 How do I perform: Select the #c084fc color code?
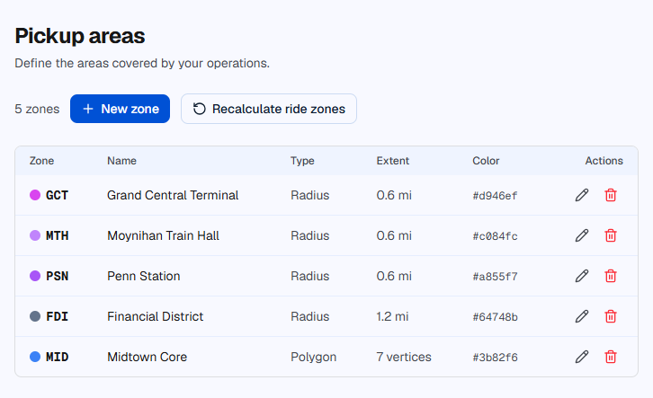(x=496, y=235)
